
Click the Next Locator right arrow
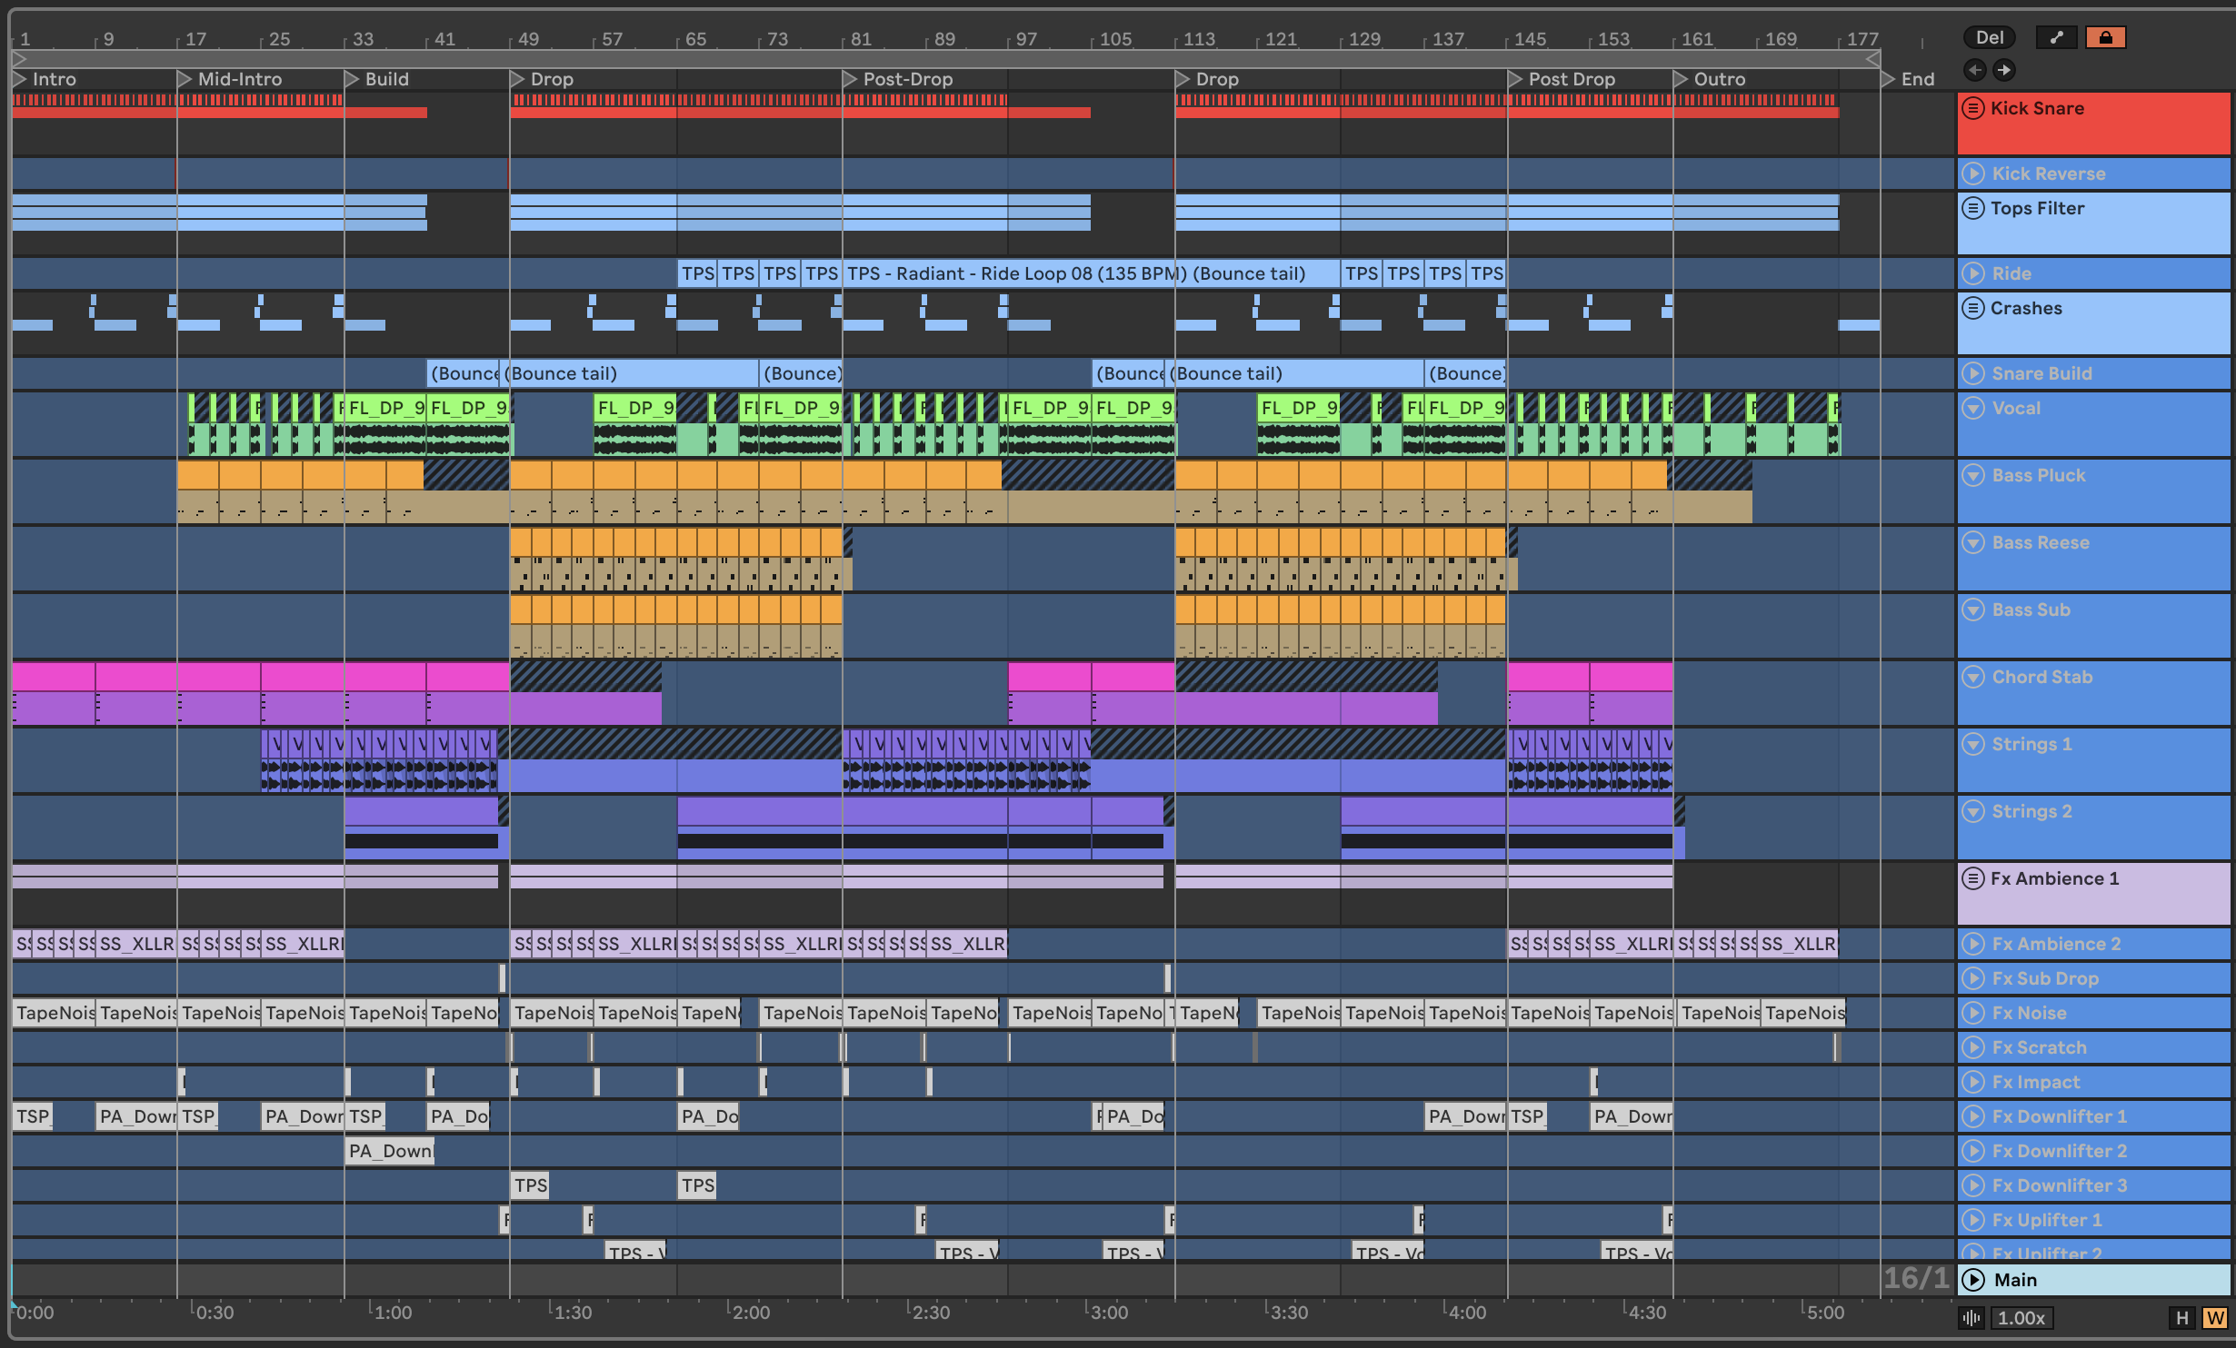coord(2004,70)
